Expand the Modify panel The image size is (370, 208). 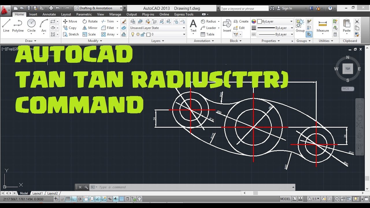click(95, 41)
